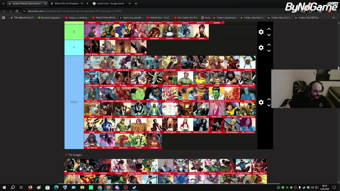
Task: Open Create a Star Wars C... bookmark
Action: (x=252, y=18)
